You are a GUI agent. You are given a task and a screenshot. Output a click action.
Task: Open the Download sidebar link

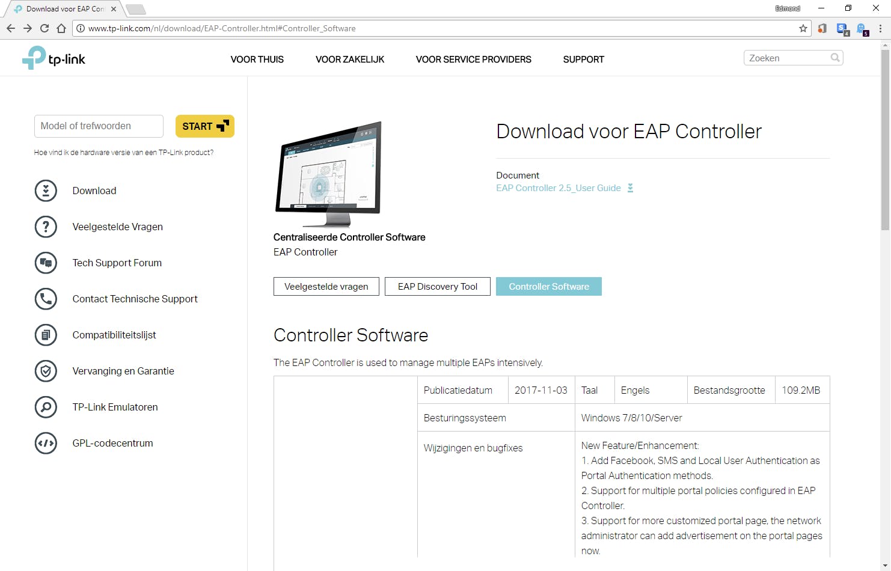[94, 191]
